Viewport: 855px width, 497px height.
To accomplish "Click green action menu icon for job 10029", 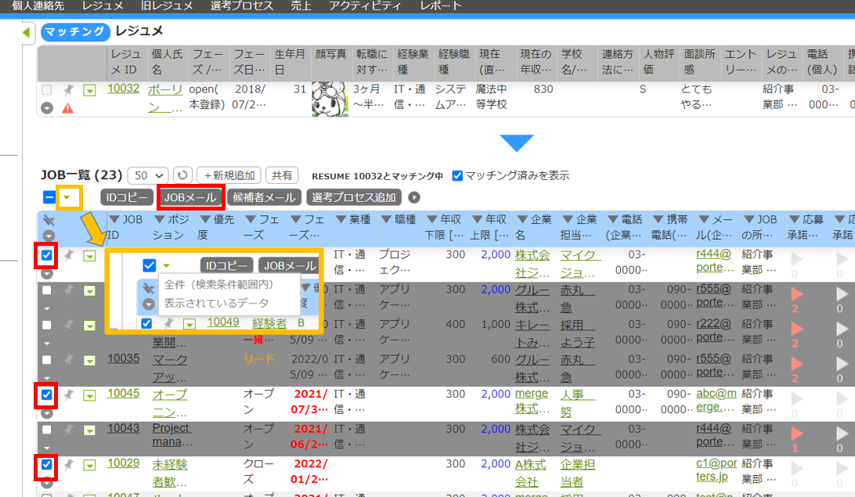I will [89, 466].
